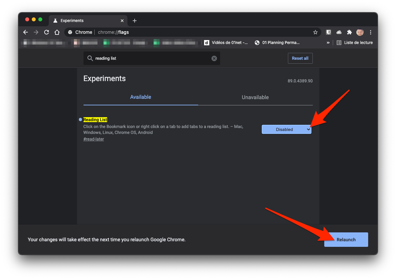Open the #read-later link
The height and width of the screenshot is (279, 396).
click(x=94, y=139)
